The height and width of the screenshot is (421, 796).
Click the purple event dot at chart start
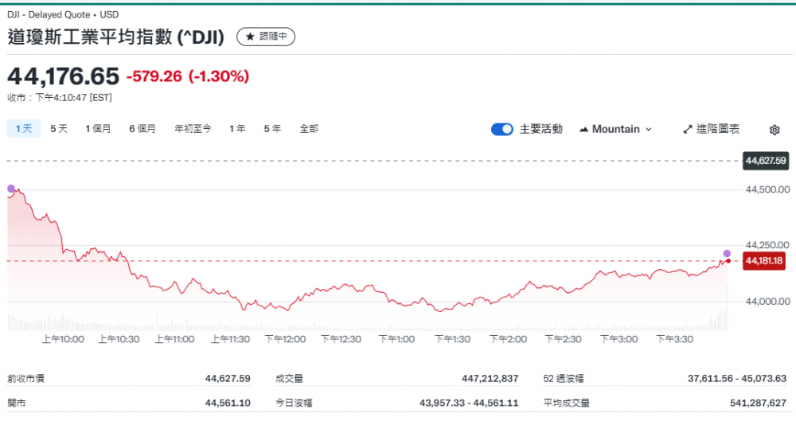(11, 189)
